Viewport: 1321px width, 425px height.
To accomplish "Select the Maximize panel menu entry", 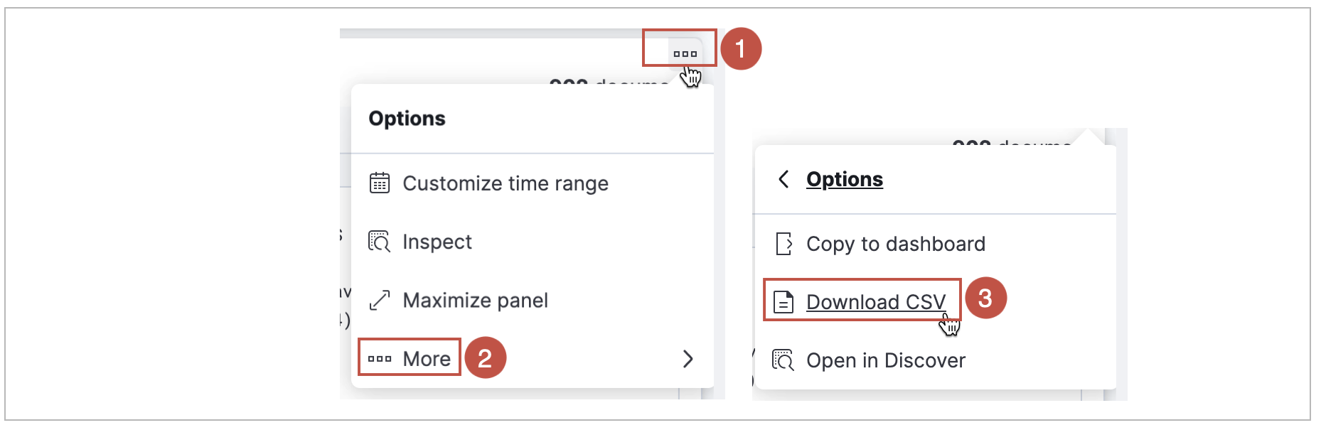I will [x=476, y=300].
